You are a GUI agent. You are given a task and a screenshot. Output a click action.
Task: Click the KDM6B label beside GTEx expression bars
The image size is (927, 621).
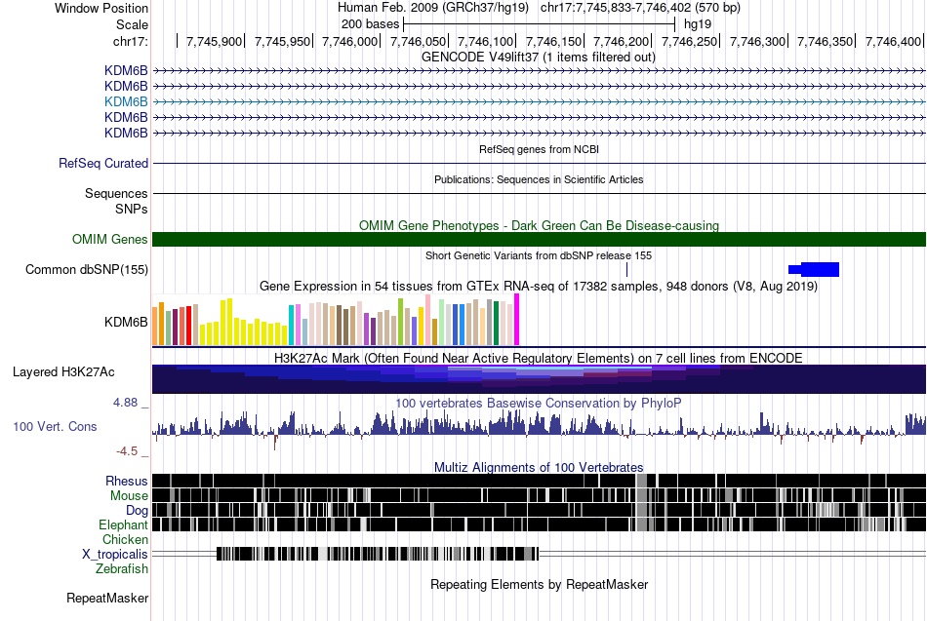coord(126,322)
